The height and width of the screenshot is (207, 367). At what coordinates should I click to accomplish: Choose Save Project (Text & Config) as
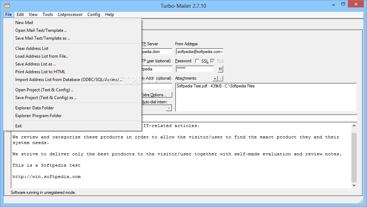click(x=72, y=98)
